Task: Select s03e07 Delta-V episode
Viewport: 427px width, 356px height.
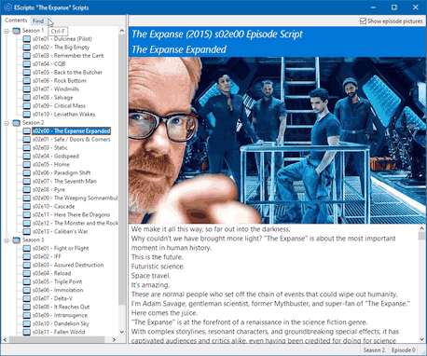Action: point(52,298)
